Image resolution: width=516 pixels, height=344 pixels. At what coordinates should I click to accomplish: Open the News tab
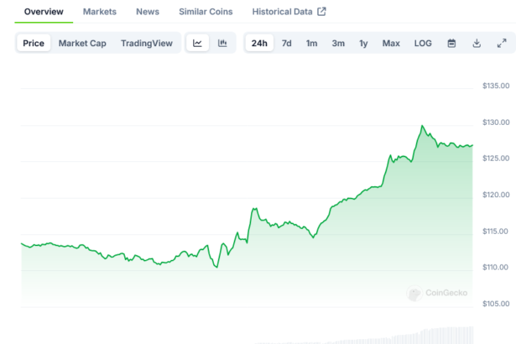pos(148,12)
